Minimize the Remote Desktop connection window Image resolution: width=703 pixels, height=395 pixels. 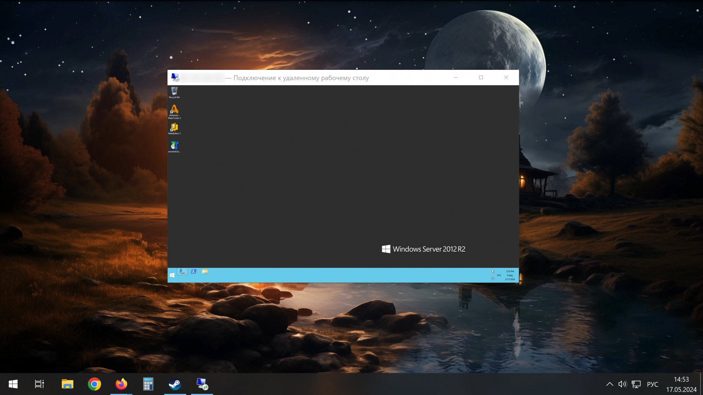[x=456, y=78]
